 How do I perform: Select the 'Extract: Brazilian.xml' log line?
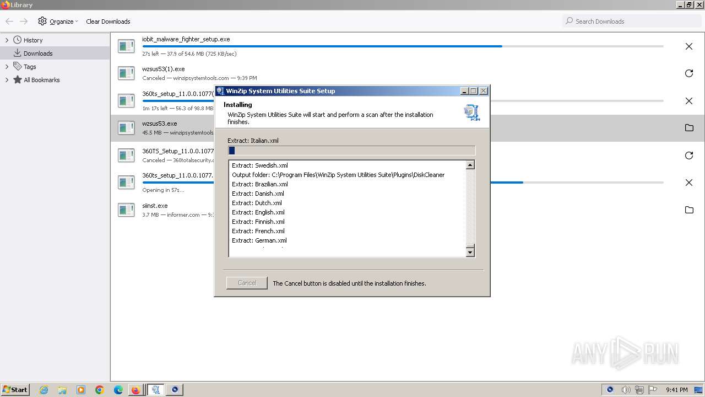[x=259, y=184]
